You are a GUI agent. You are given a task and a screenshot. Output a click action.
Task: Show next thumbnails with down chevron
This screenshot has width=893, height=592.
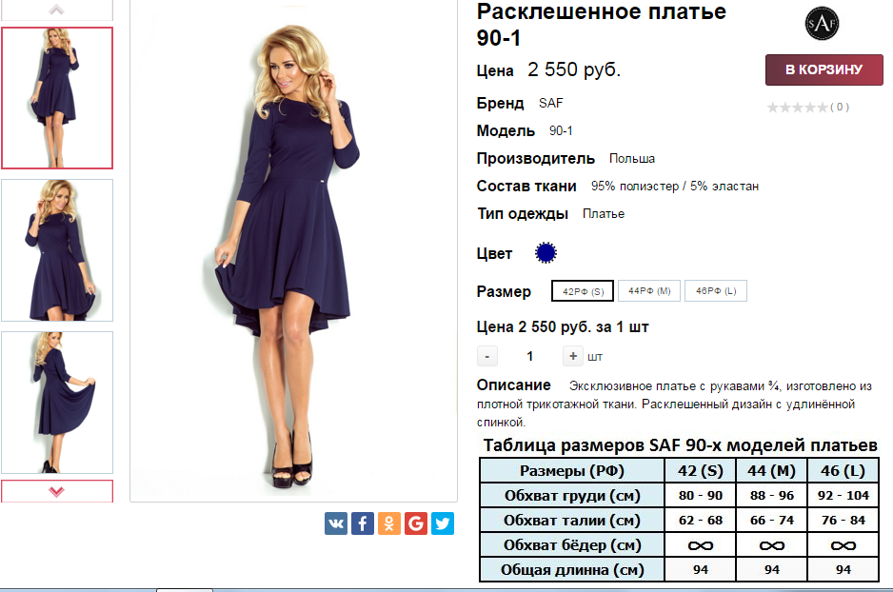tap(57, 491)
